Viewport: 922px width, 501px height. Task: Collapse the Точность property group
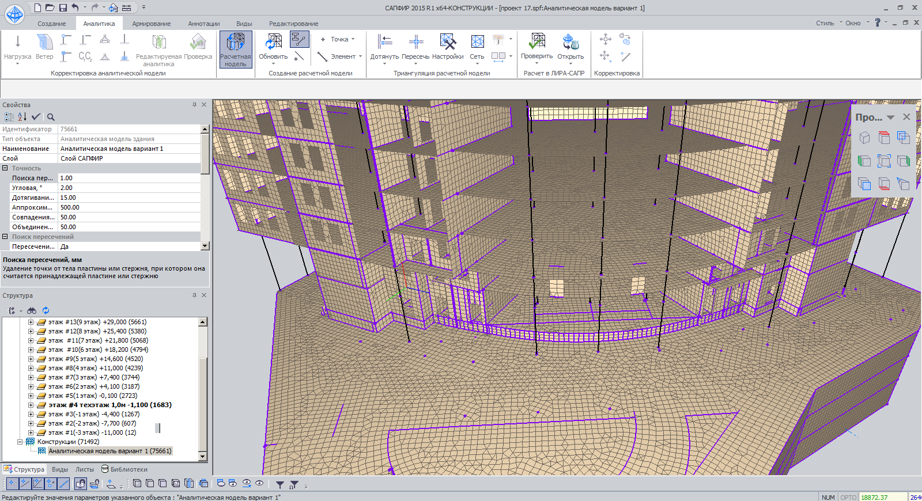pos(5,168)
